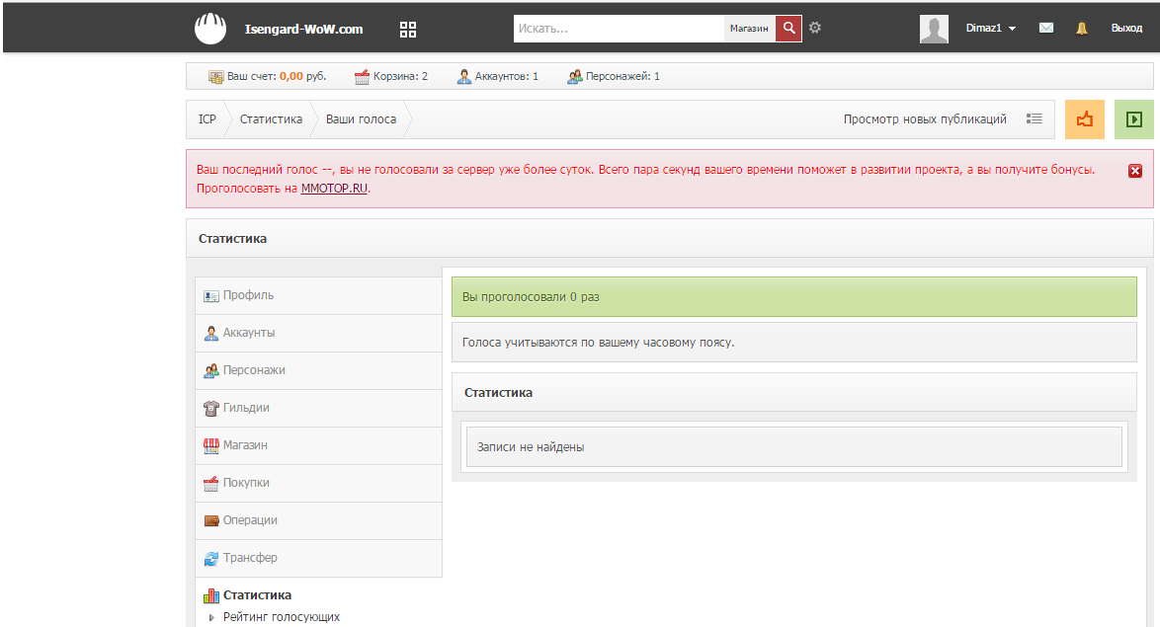Select the bold Статистика sidebar item

257,595
